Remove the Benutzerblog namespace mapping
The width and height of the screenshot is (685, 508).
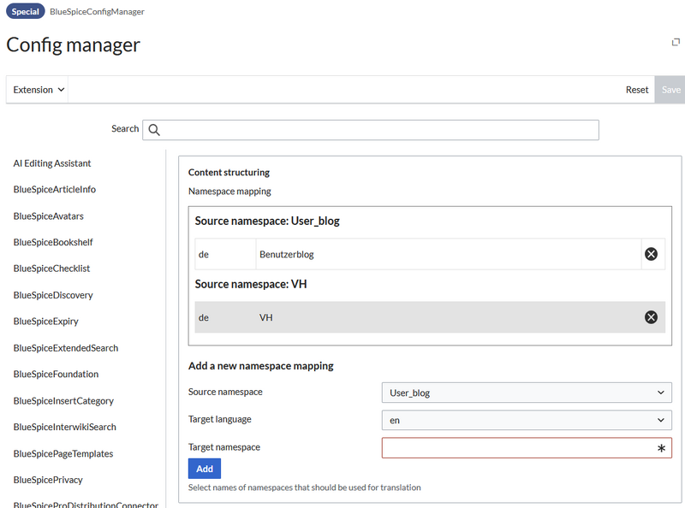[652, 254]
